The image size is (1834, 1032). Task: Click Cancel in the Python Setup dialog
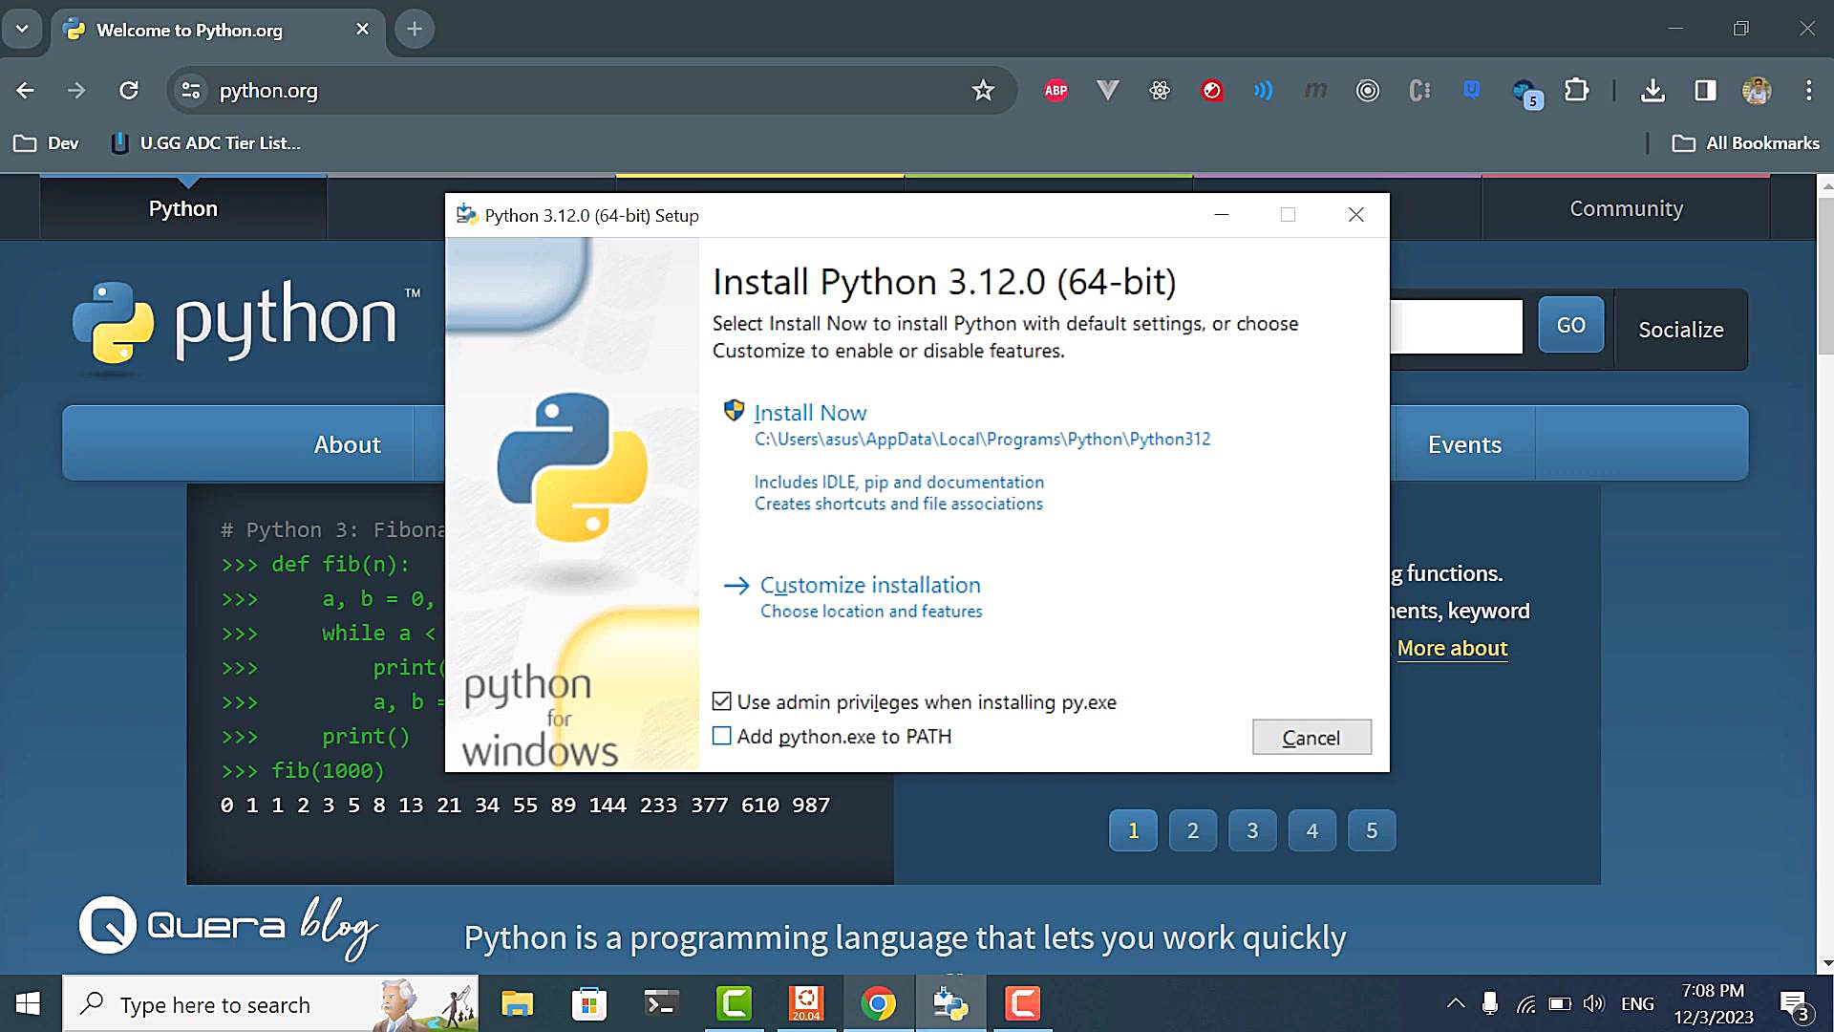coord(1312,738)
